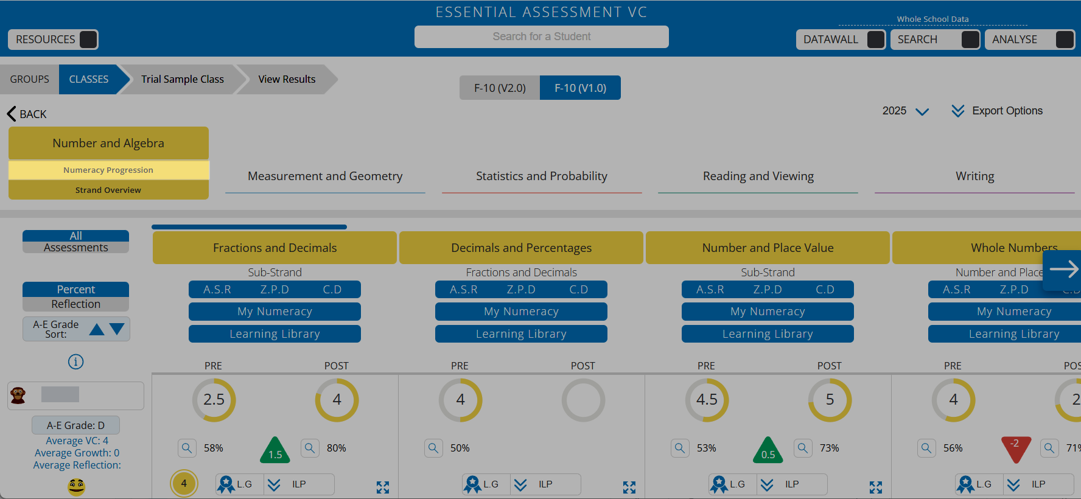
Task: Click View Results breadcrumb
Action: (x=287, y=79)
